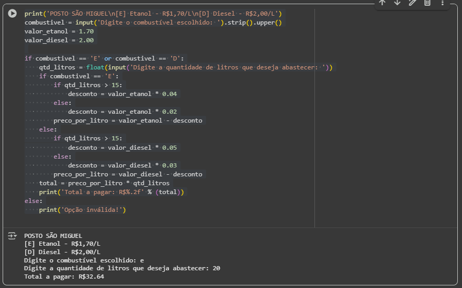Click the 'Total a pagar' print statement

click(x=111, y=192)
